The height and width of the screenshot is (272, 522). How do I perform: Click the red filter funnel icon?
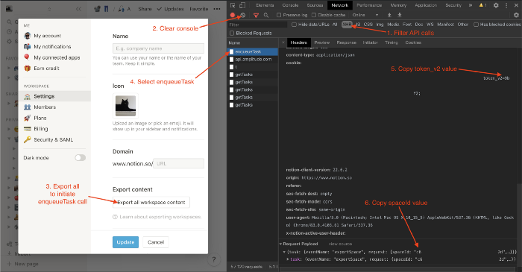pyautogui.click(x=256, y=15)
